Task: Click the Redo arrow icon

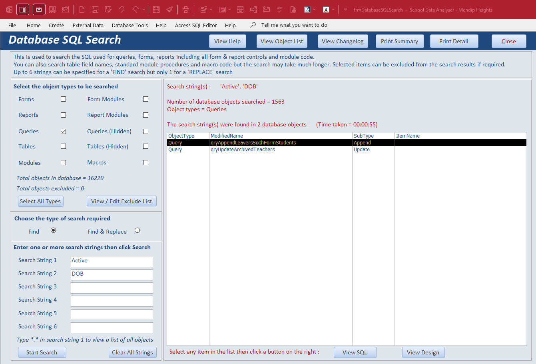Action: click(136, 10)
